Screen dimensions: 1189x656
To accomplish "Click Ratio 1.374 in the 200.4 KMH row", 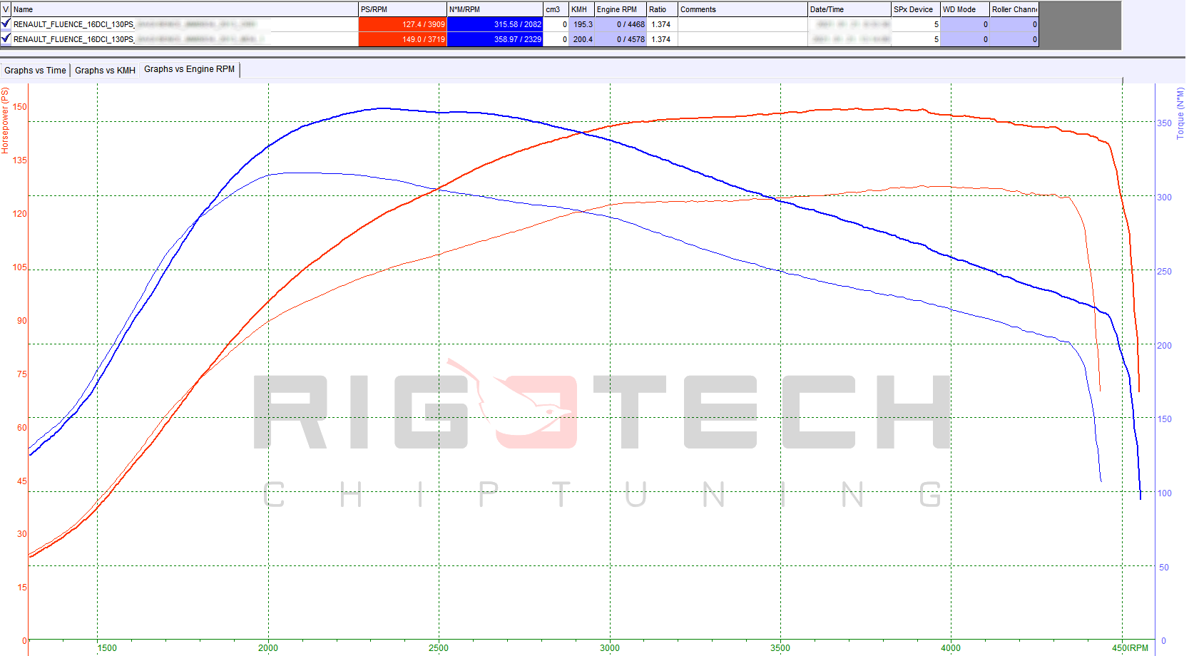I will point(662,39).
